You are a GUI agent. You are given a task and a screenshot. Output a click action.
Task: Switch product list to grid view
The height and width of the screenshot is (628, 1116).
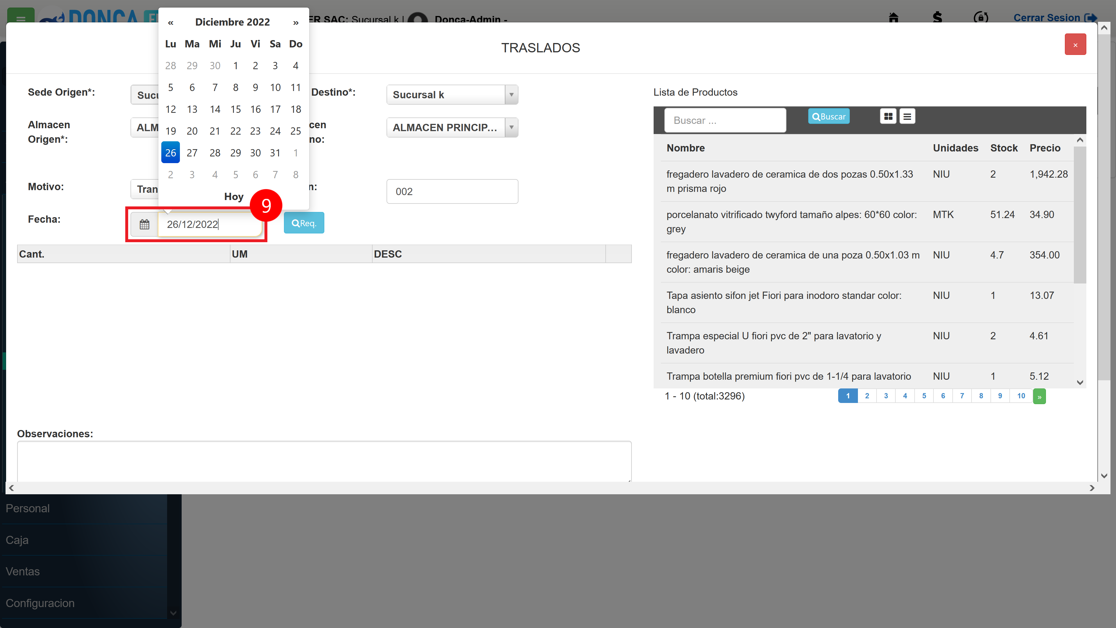888,116
